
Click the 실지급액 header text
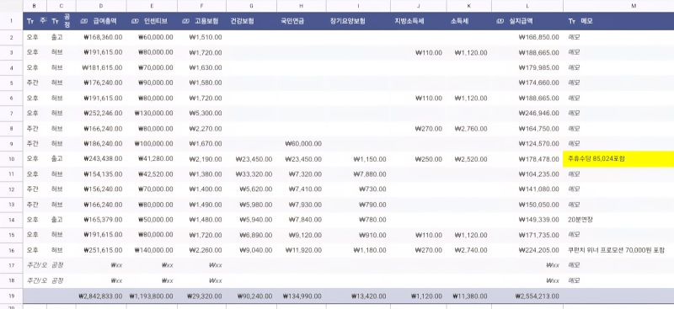pyautogui.click(x=520, y=21)
